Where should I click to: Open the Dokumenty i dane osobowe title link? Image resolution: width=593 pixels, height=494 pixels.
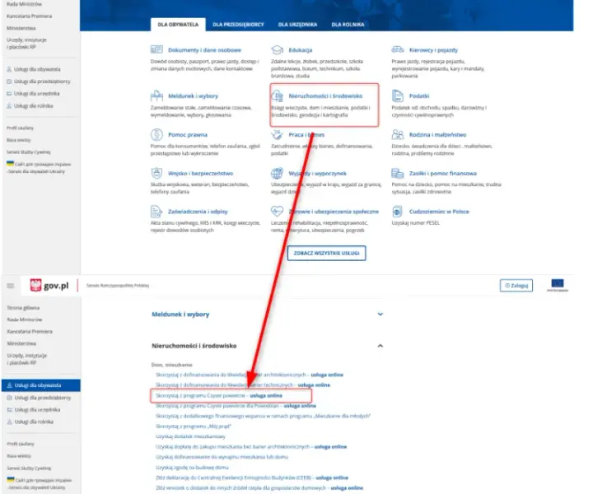point(204,50)
